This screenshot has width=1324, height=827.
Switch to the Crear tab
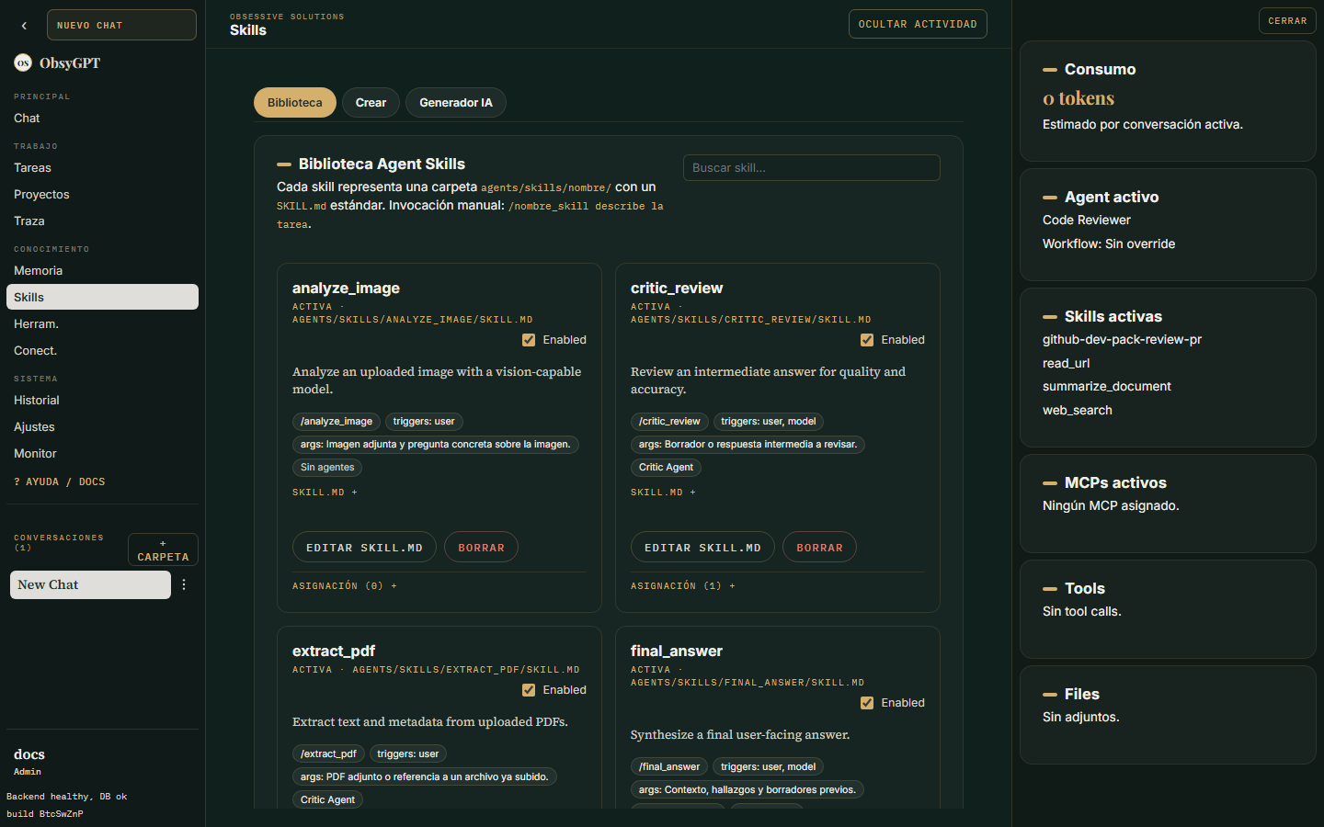click(x=371, y=103)
